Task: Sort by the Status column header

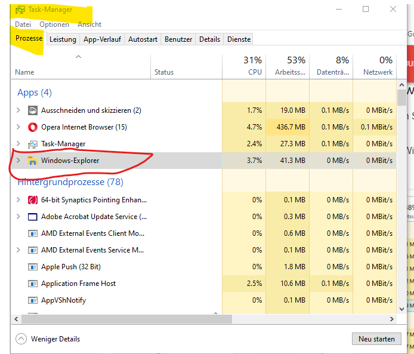Action: coord(186,67)
